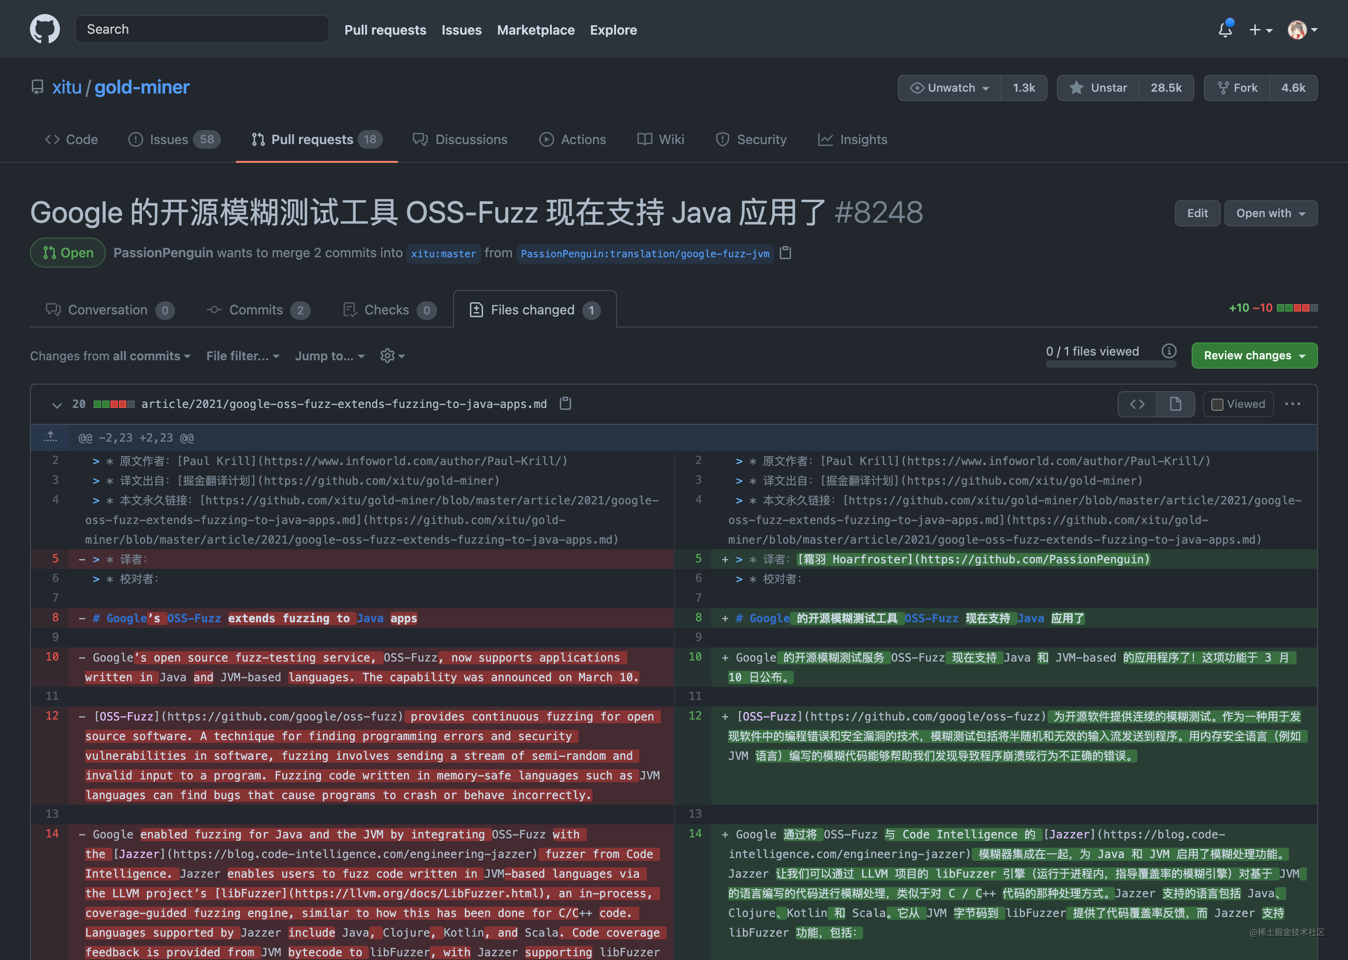Click the files viewed progress bar
1348x960 pixels.
pos(1111,364)
